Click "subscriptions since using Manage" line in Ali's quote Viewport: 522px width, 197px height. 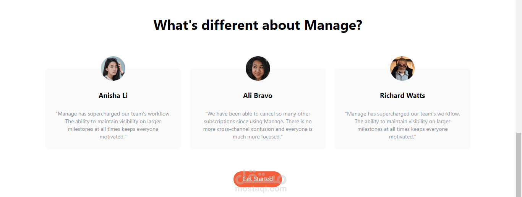coord(258,122)
